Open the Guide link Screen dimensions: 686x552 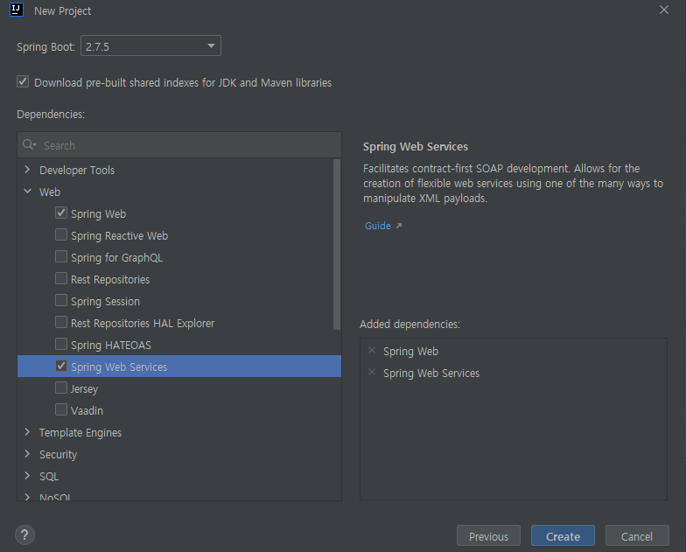(378, 226)
